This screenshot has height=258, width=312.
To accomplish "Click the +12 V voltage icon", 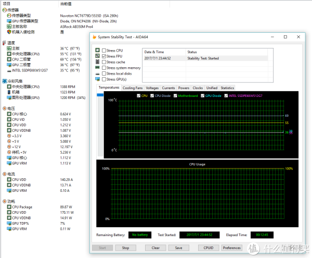I will 9,147.
